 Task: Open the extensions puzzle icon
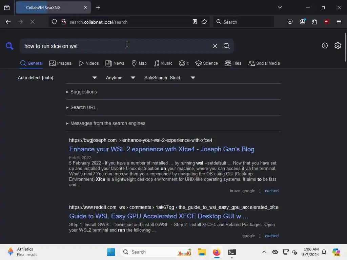pyautogui.click(x=314, y=22)
